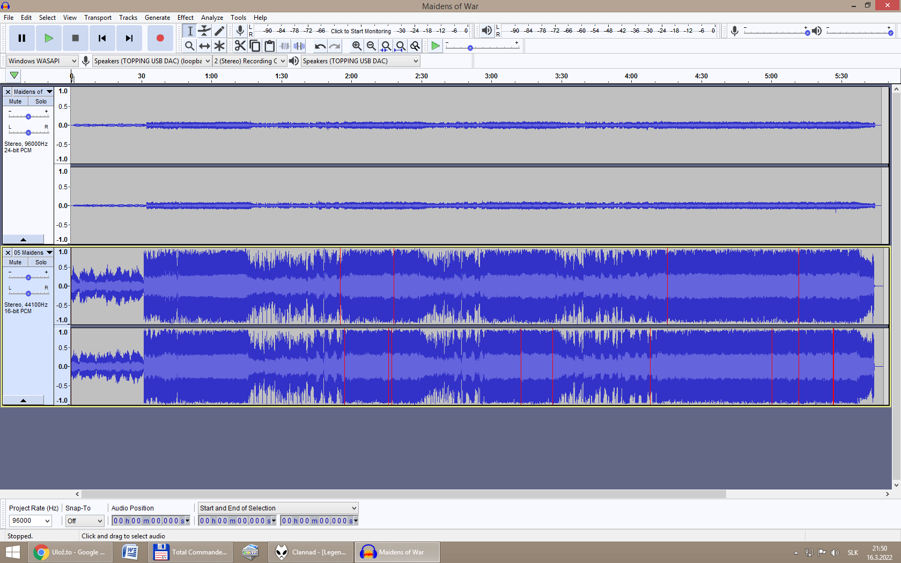This screenshot has width=901, height=563.
Task: Select the Envelope tool
Action: click(x=204, y=31)
